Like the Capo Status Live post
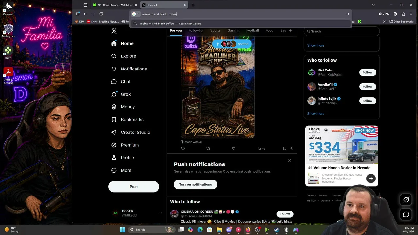This screenshot has height=235, width=418. (233, 149)
